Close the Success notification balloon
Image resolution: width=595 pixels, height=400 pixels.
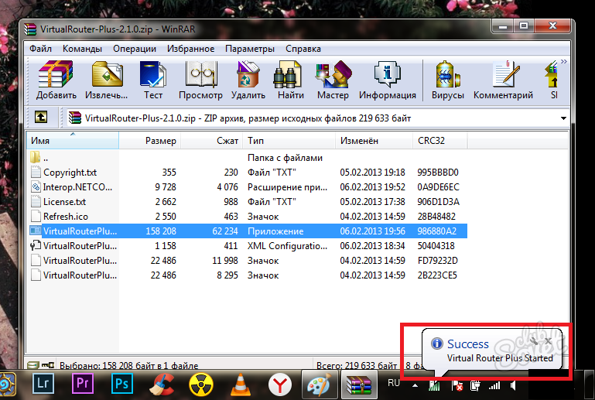[548, 340]
